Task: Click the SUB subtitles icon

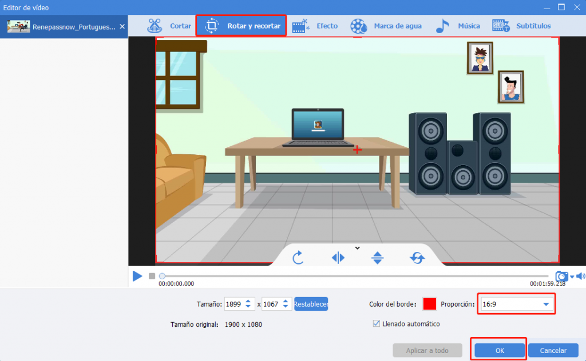Action: coord(501,26)
